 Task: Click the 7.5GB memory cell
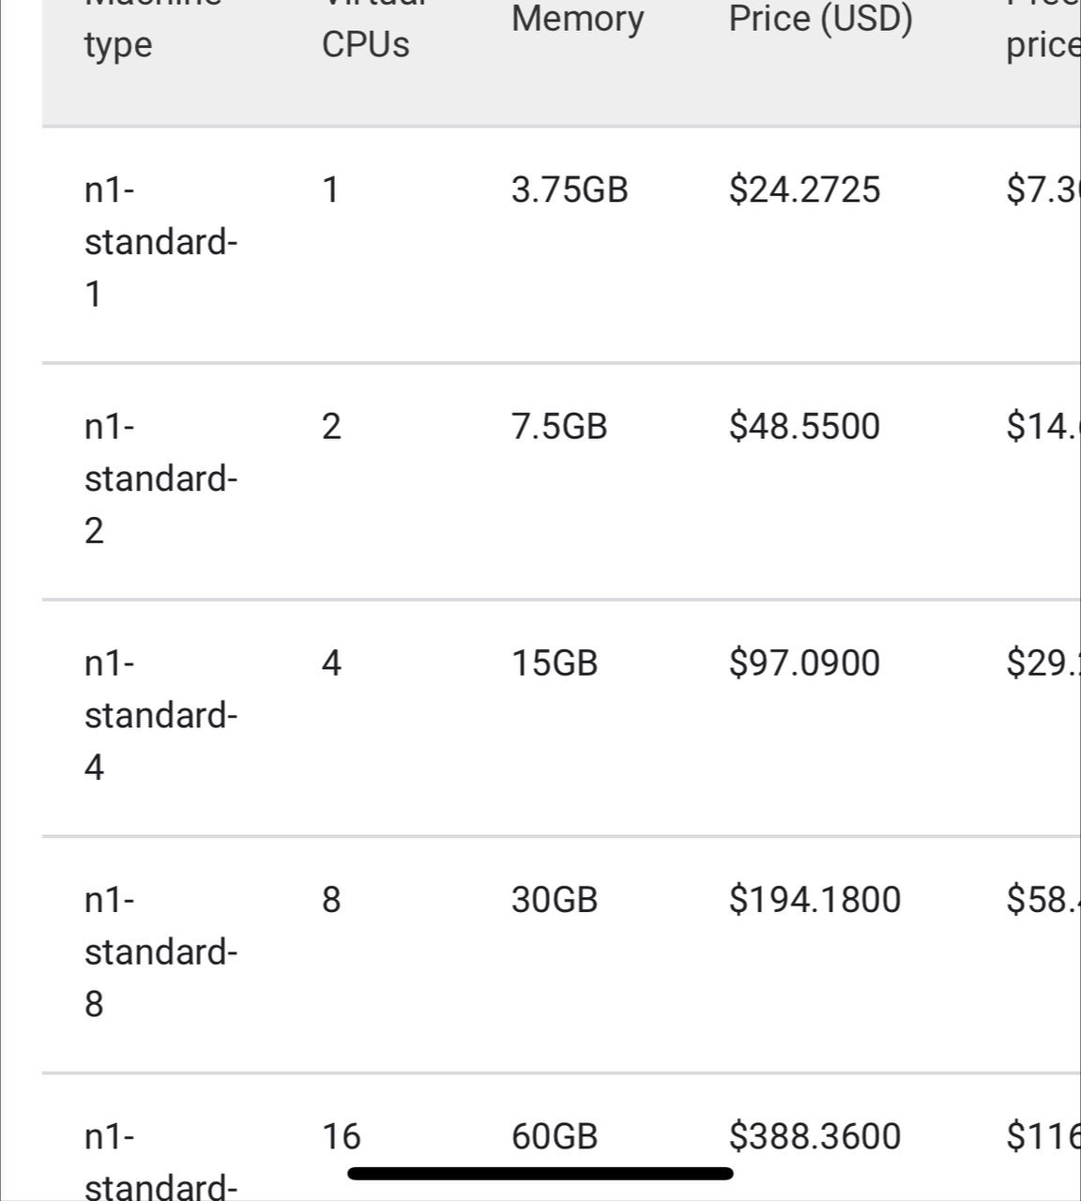[559, 427]
